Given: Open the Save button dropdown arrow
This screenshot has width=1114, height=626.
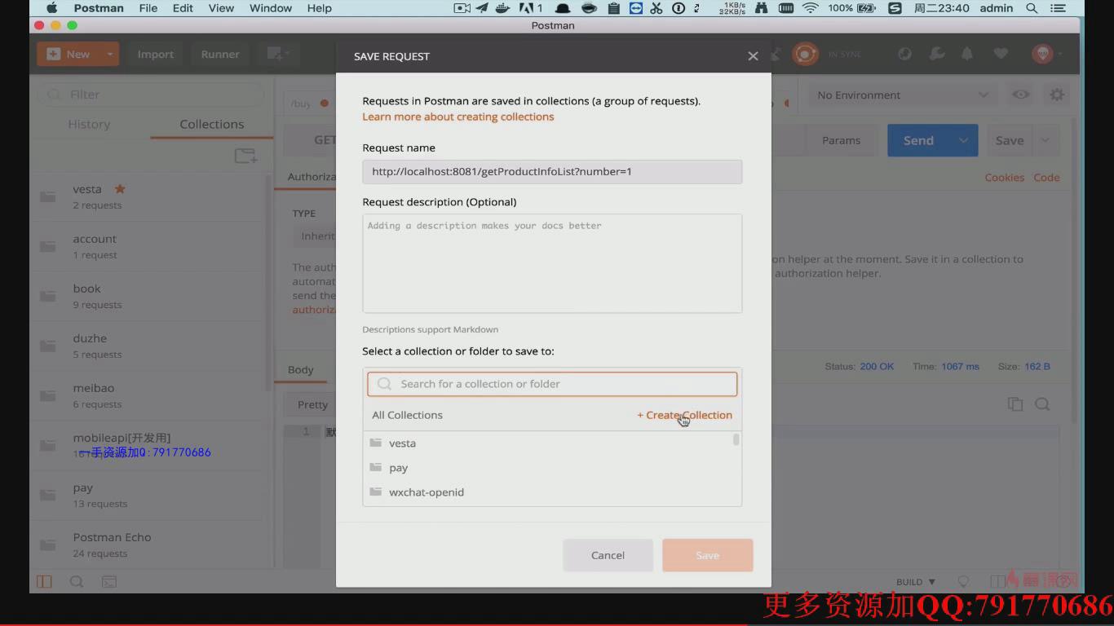Looking at the screenshot, I should [1045, 140].
